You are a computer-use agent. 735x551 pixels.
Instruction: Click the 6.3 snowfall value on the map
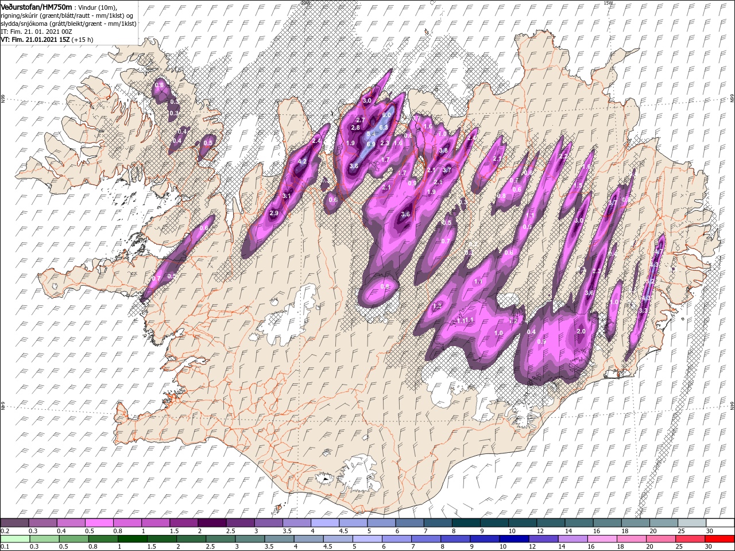tap(384, 127)
